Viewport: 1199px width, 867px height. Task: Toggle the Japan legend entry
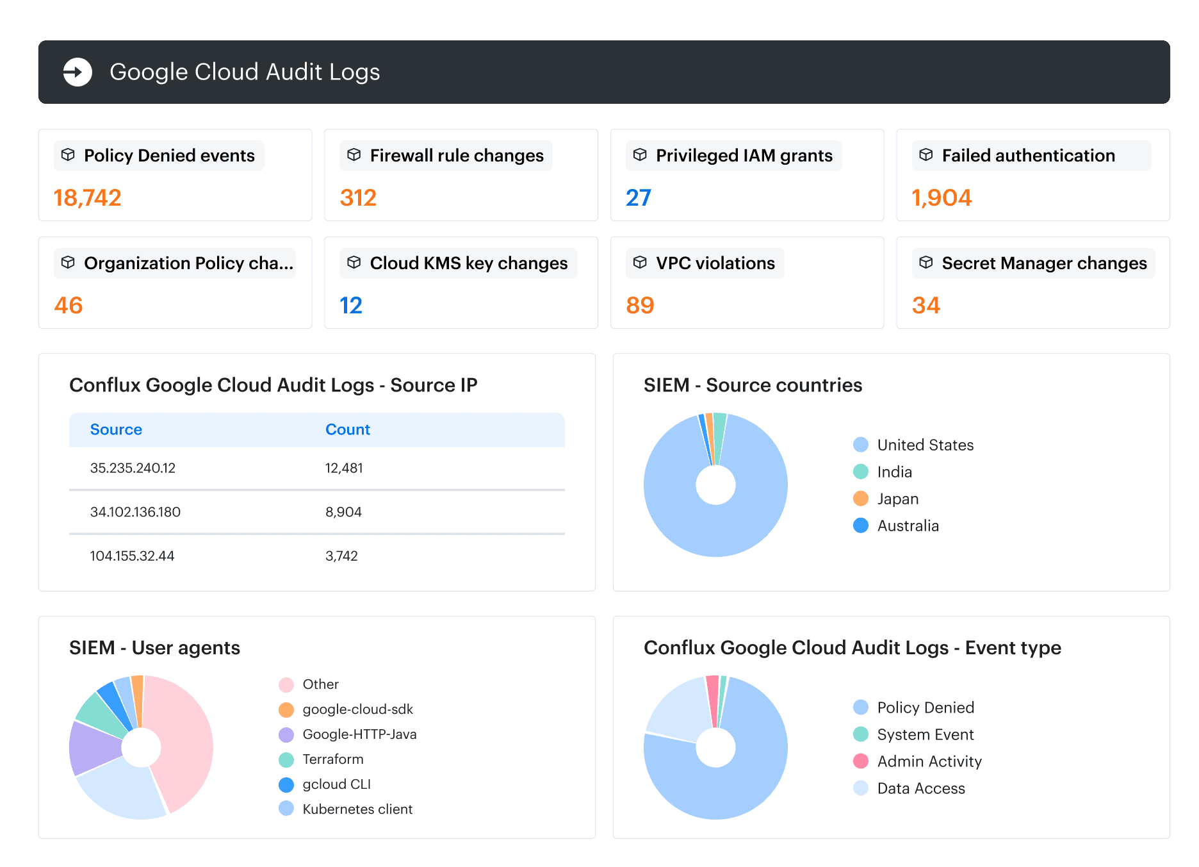[x=886, y=499]
